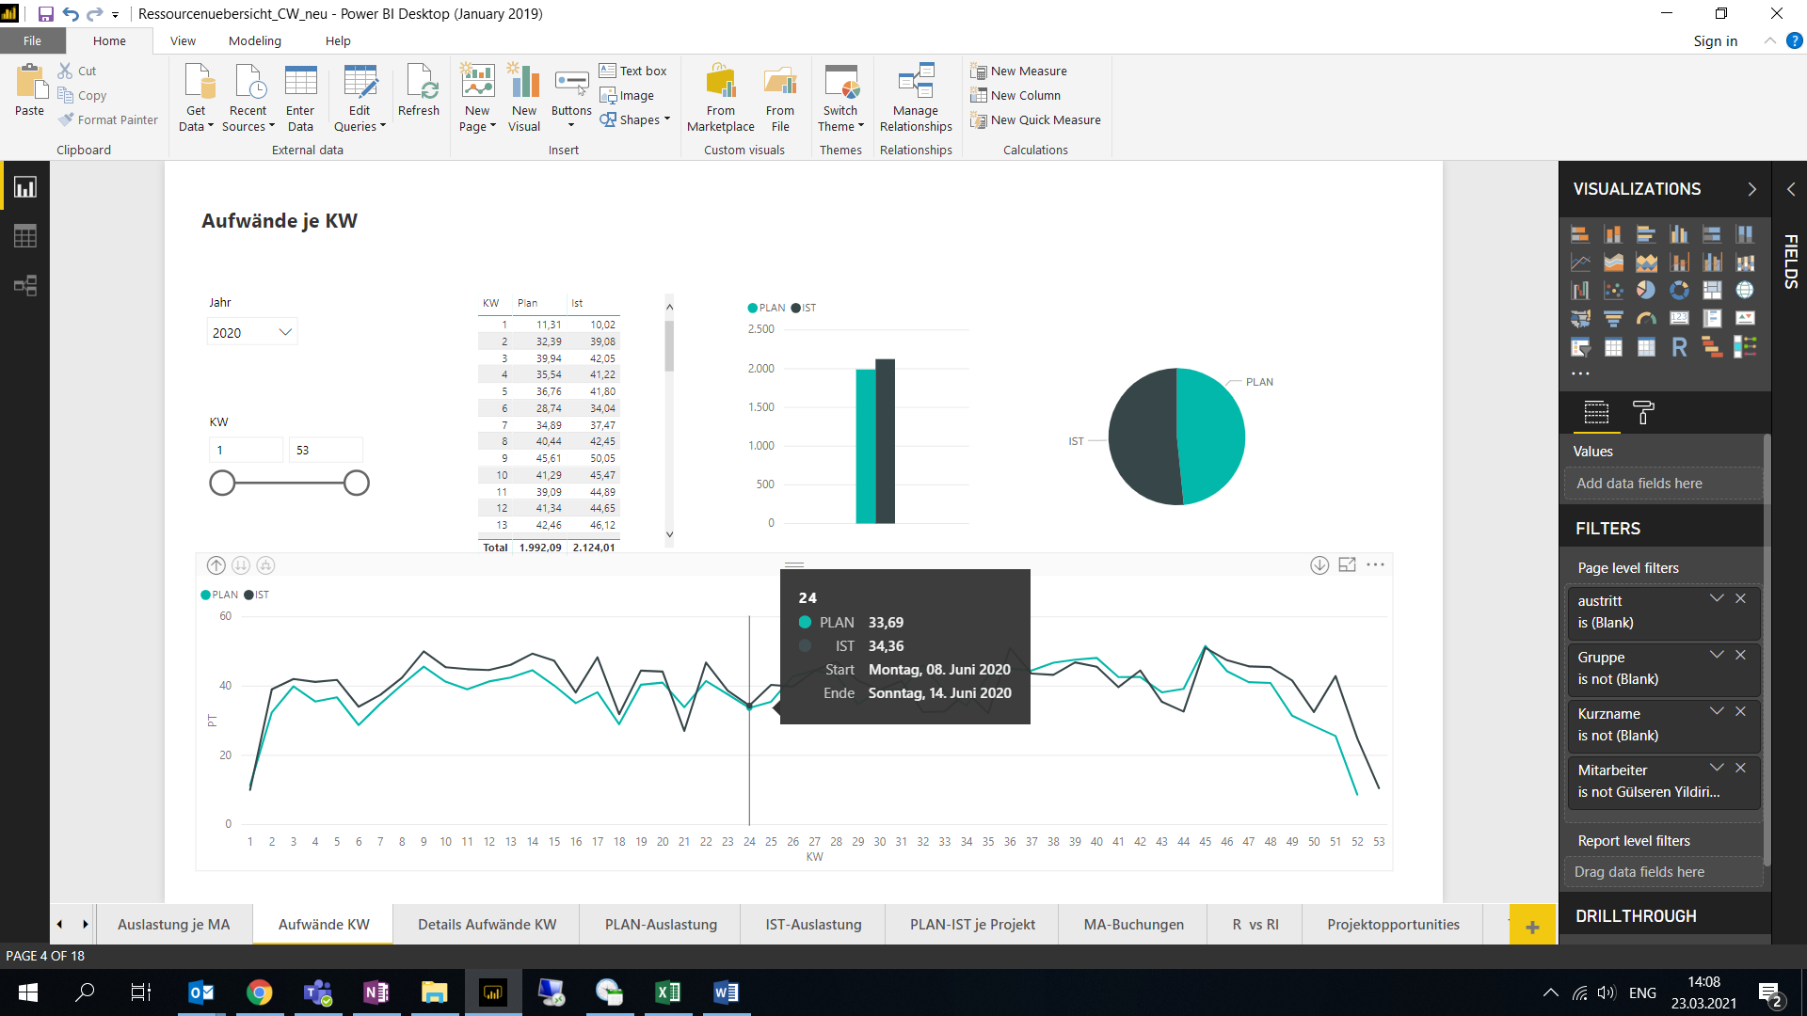
Task: Select the slicer visualization icon
Action: (x=1580, y=347)
